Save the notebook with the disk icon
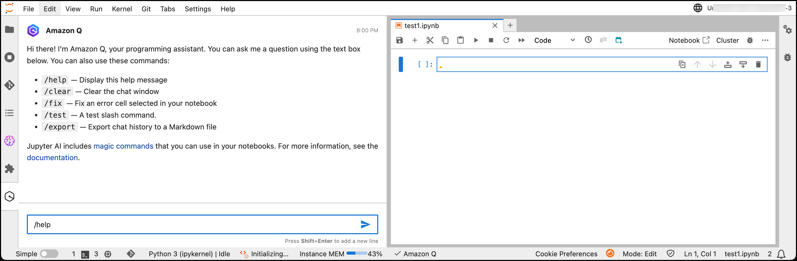Image resolution: width=797 pixels, height=261 pixels. [x=400, y=40]
